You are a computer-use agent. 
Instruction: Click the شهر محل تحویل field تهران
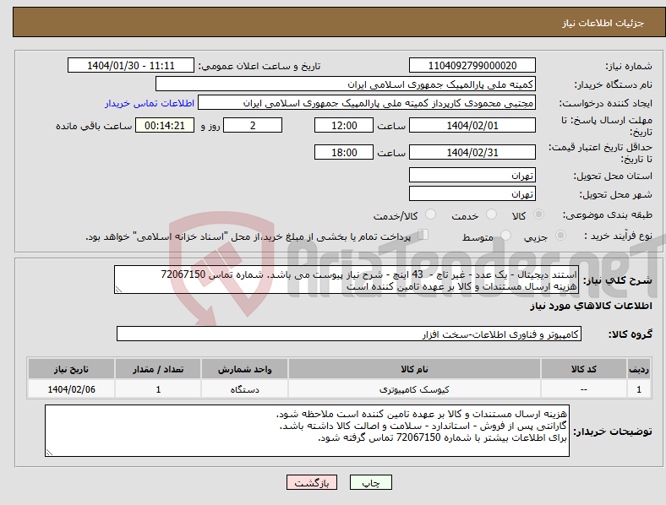[472, 194]
